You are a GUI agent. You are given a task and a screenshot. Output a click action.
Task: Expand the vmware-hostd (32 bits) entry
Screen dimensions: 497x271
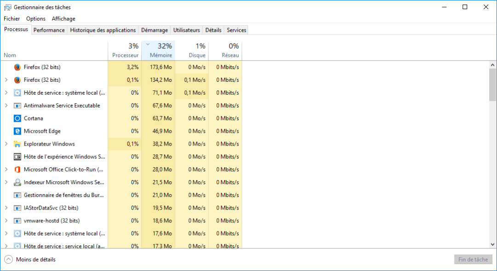6,221
